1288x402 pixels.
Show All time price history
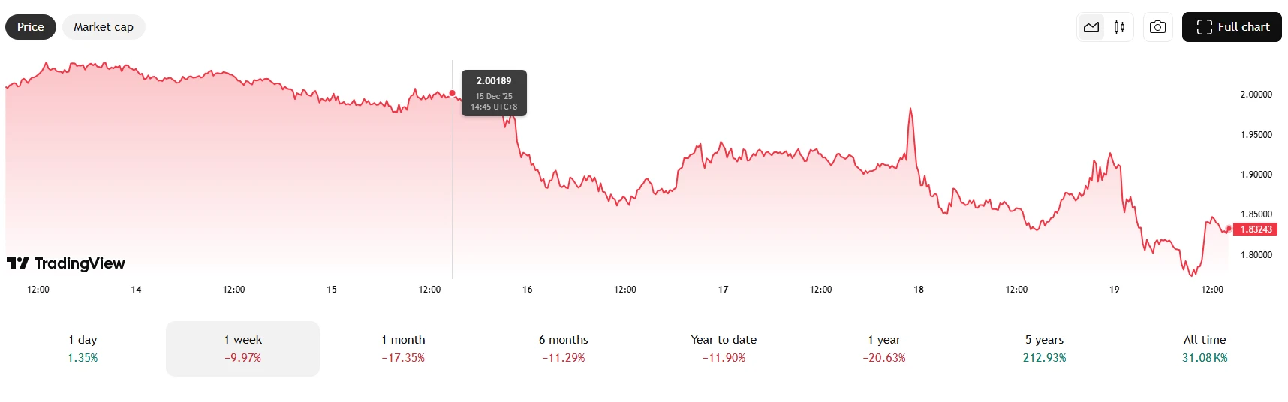point(1205,349)
